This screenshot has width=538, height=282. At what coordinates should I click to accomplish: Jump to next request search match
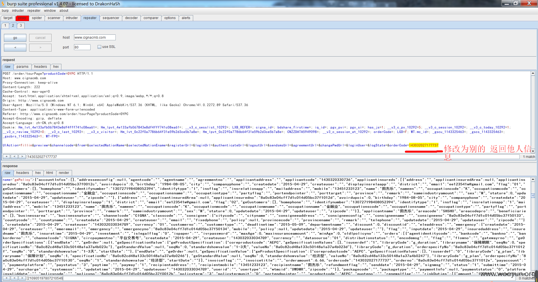click(22, 157)
